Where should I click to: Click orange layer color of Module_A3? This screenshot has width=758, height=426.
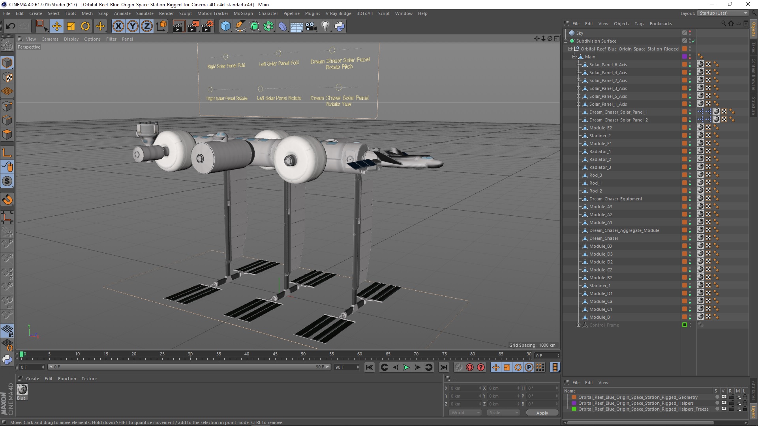(685, 206)
